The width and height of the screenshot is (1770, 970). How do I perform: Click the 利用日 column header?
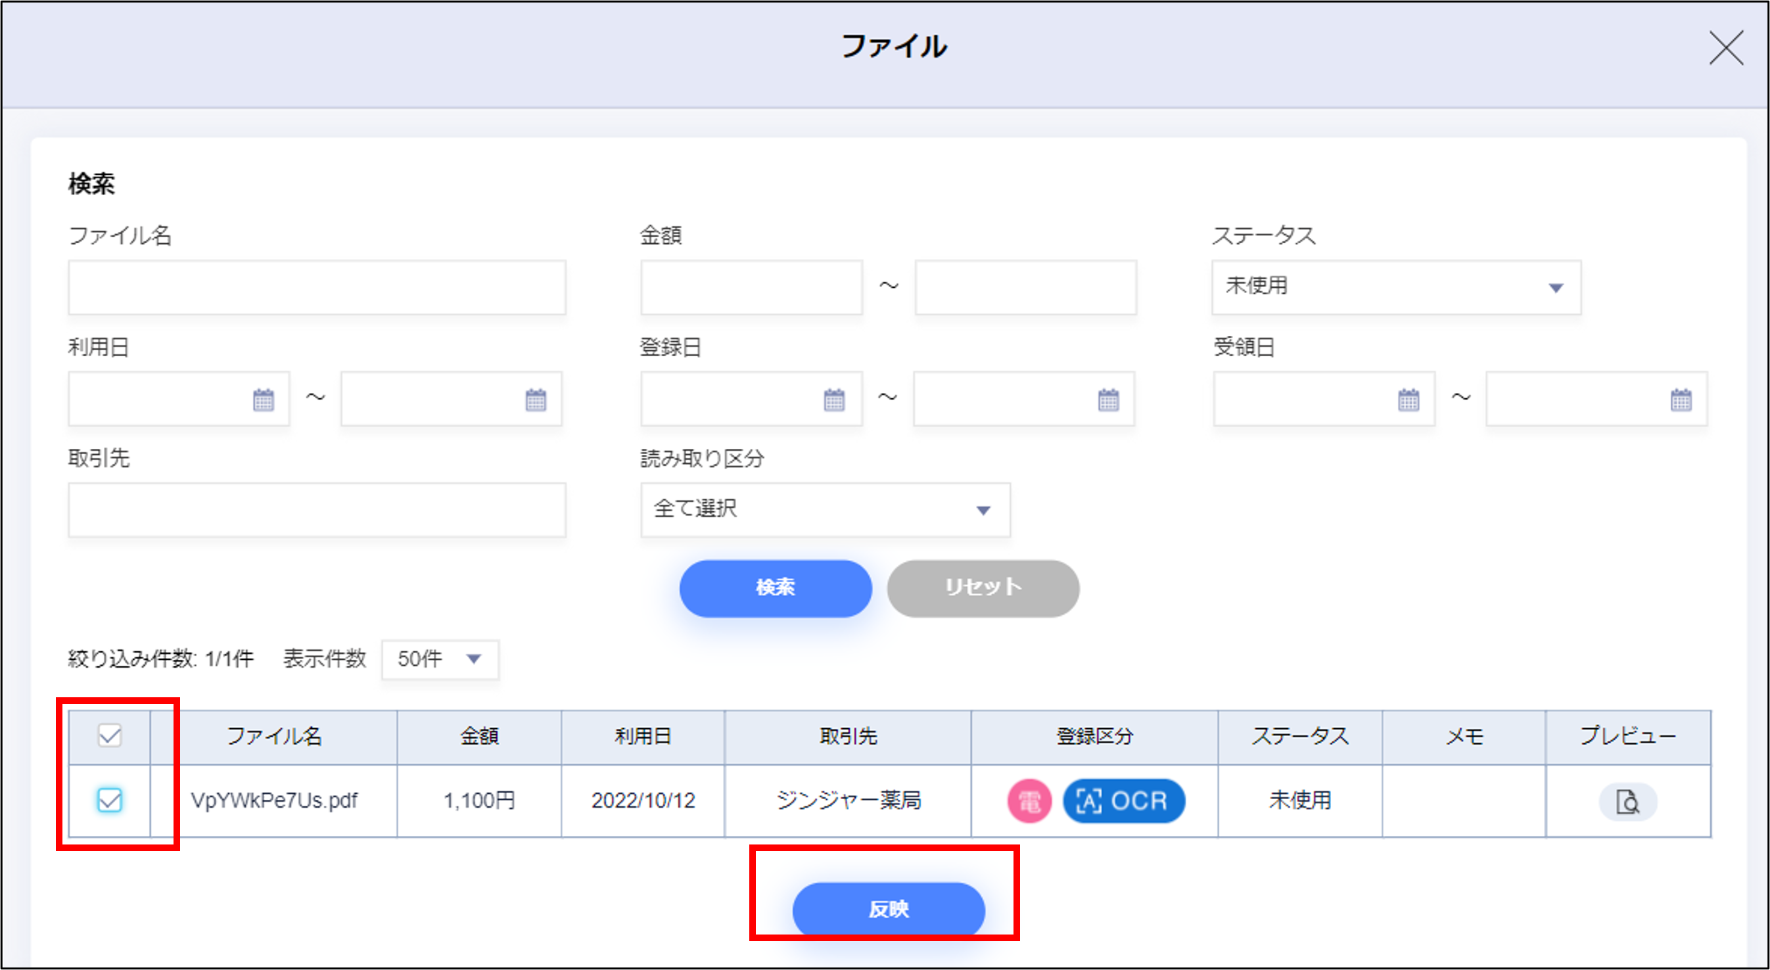(x=642, y=737)
